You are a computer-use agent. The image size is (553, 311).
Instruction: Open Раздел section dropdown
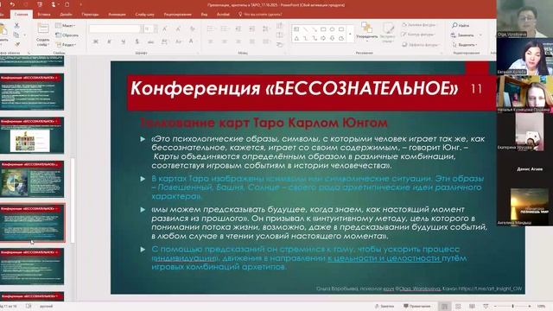pos(66,45)
